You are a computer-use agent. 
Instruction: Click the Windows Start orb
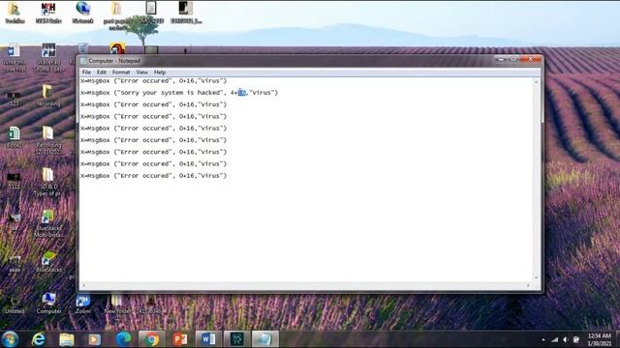[11, 339]
